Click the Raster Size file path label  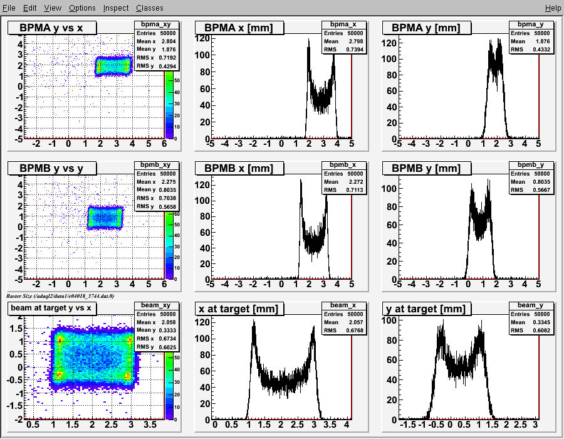(60, 296)
